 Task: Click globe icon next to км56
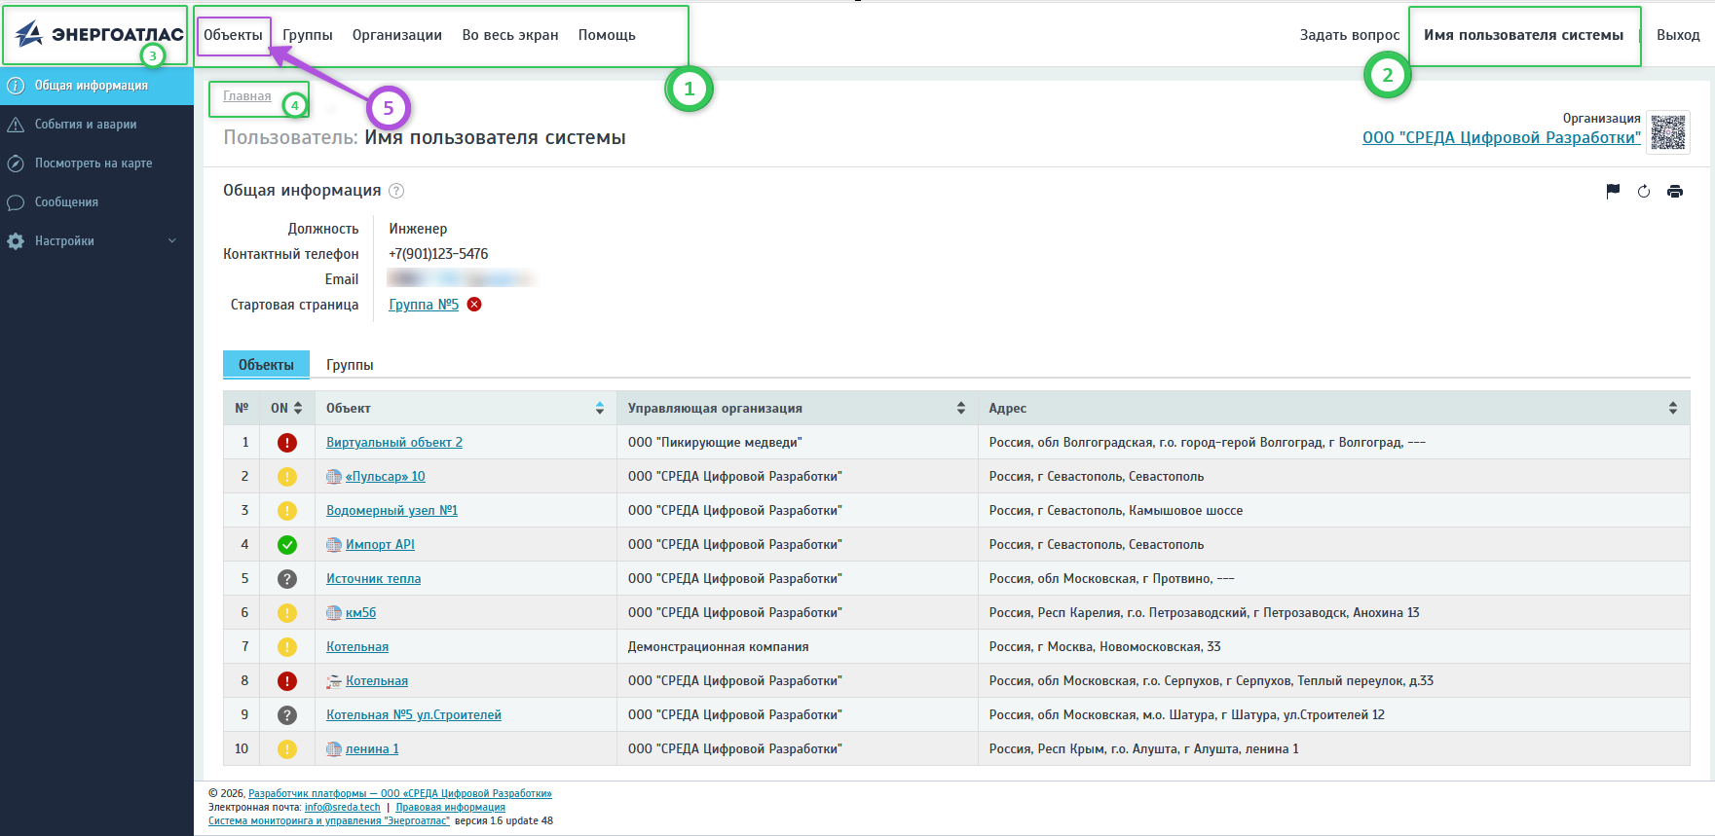(334, 613)
